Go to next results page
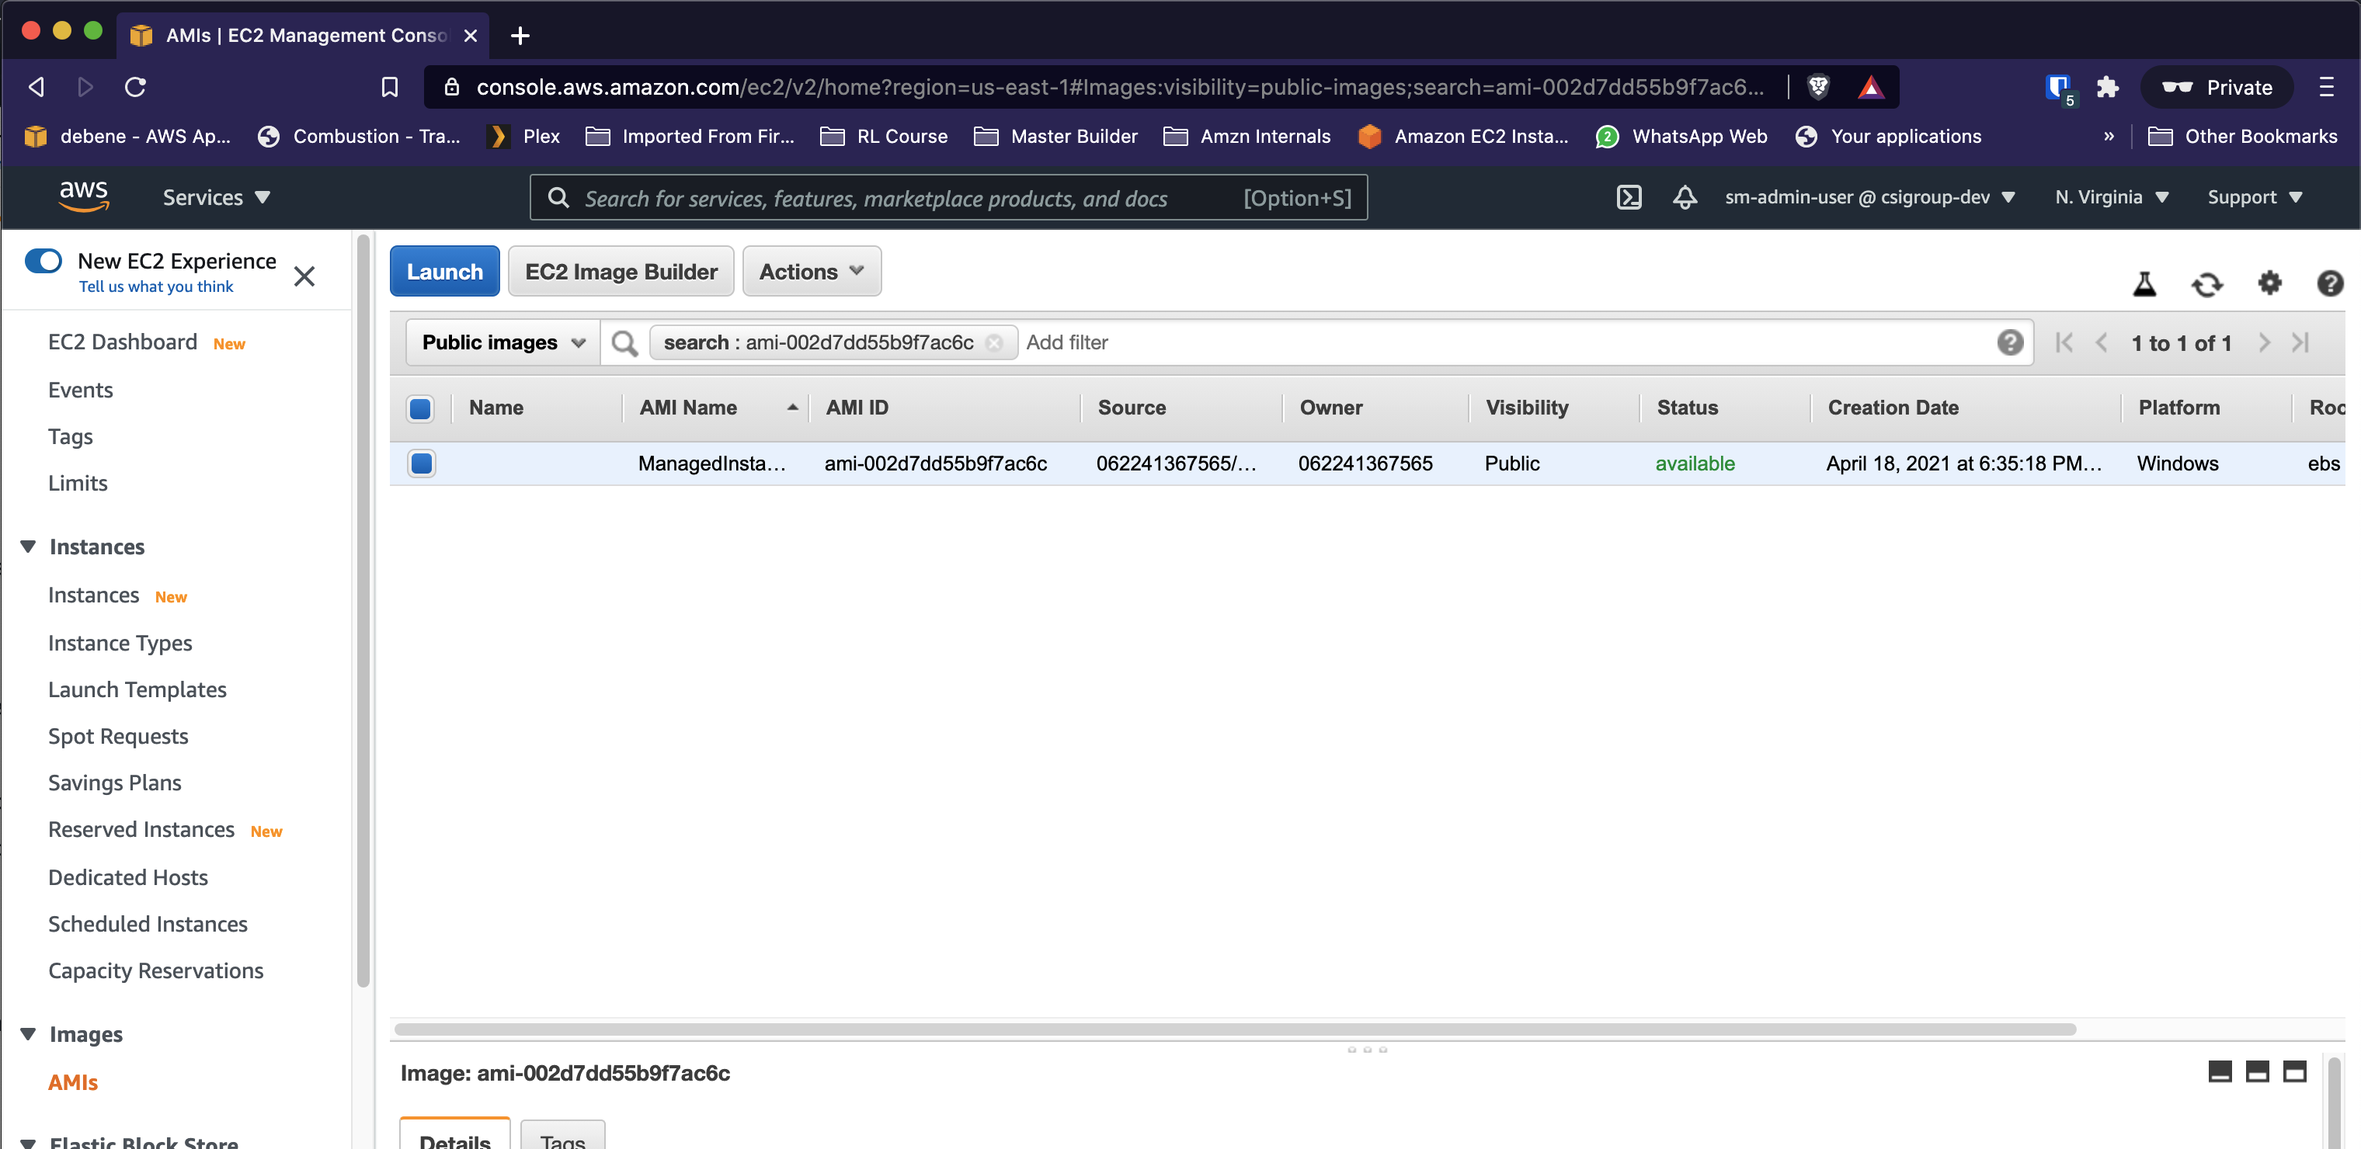The height and width of the screenshot is (1149, 2361). coord(2264,342)
